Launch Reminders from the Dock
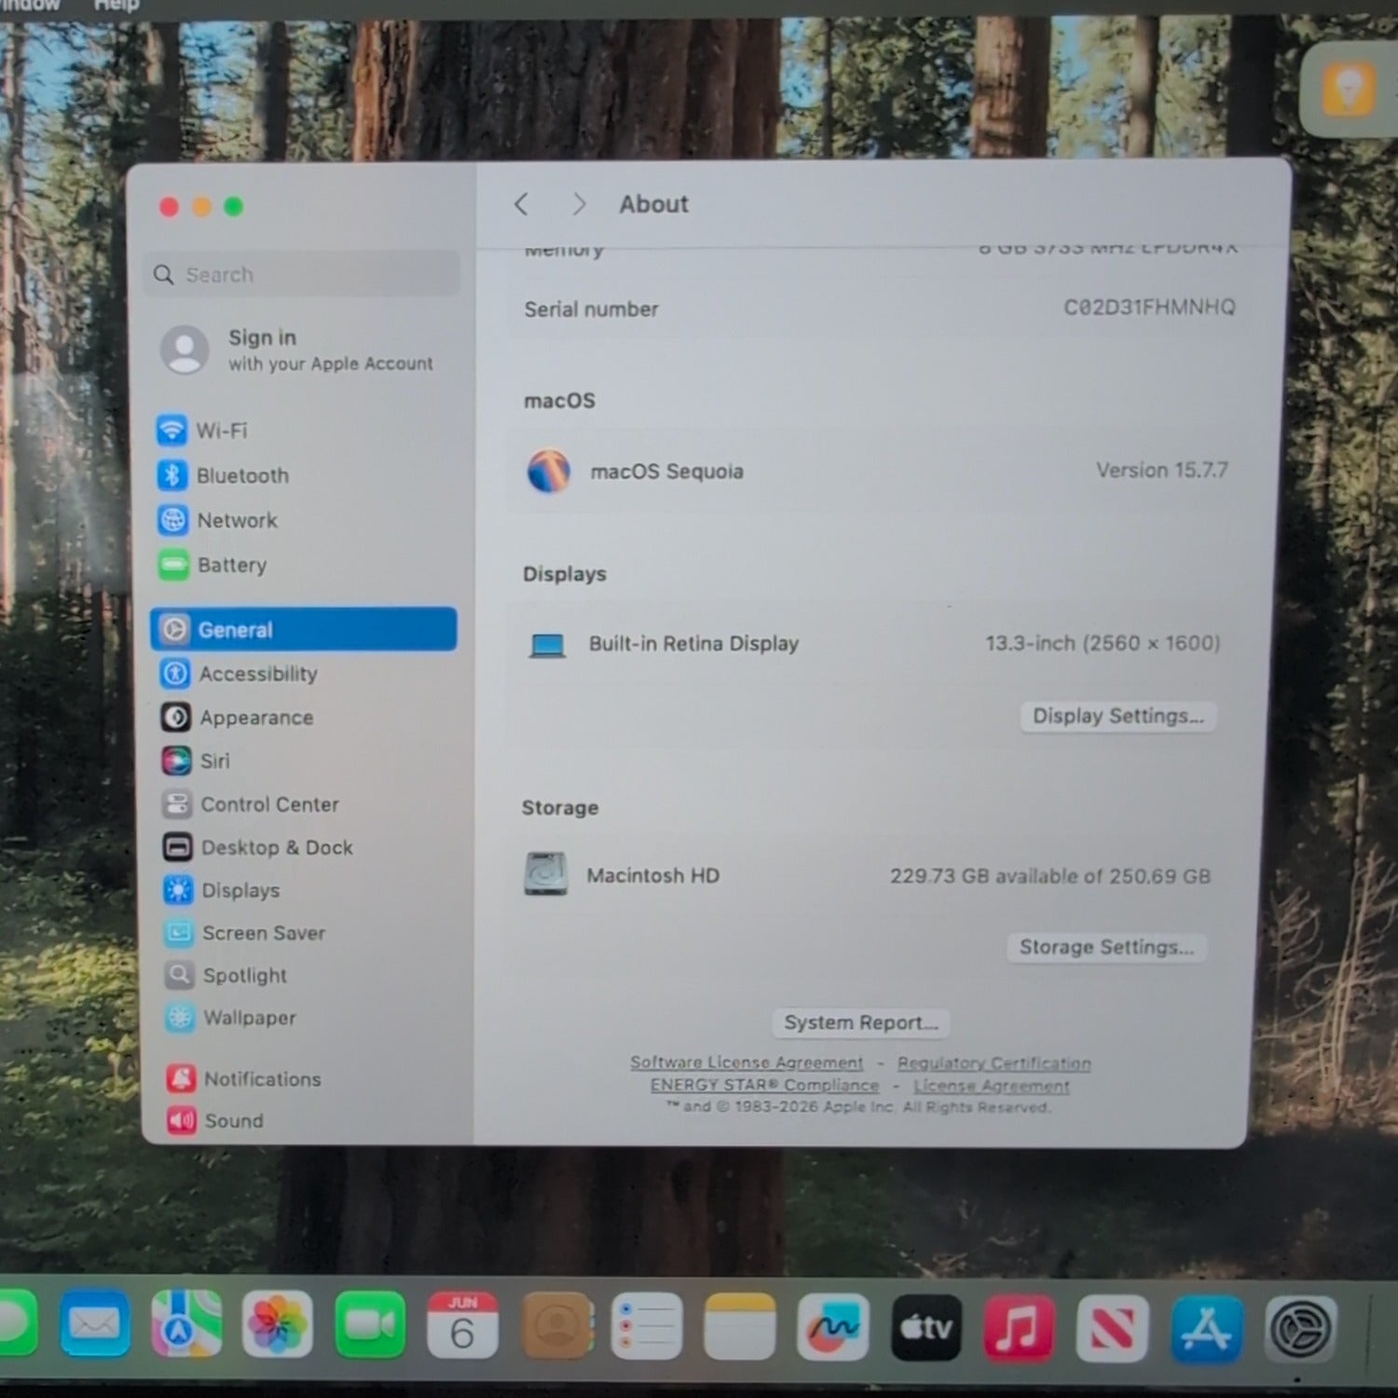The height and width of the screenshot is (1398, 1398). tap(647, 1326)
